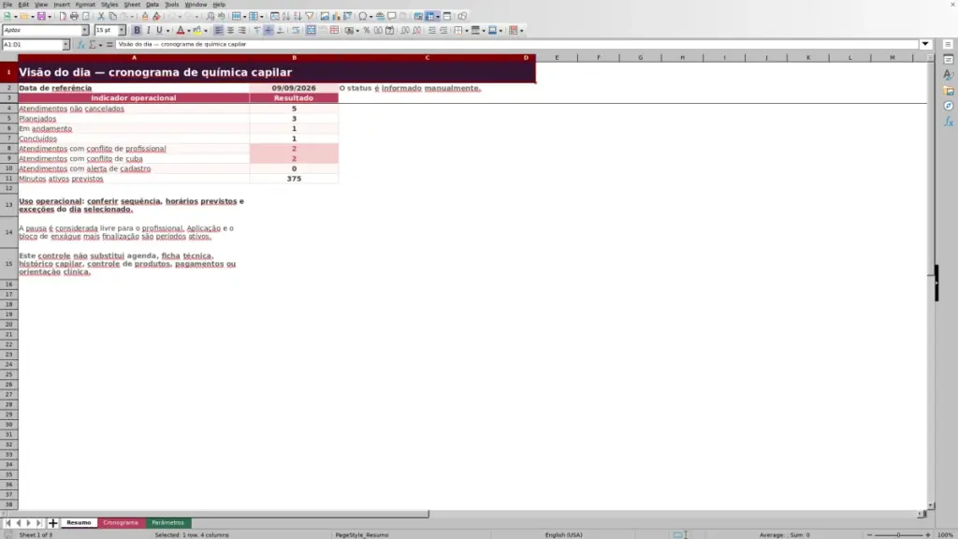Viewport: 958px width, 539px height.
Task: Click the Export as PDF icon
Action: pos(63,17)
